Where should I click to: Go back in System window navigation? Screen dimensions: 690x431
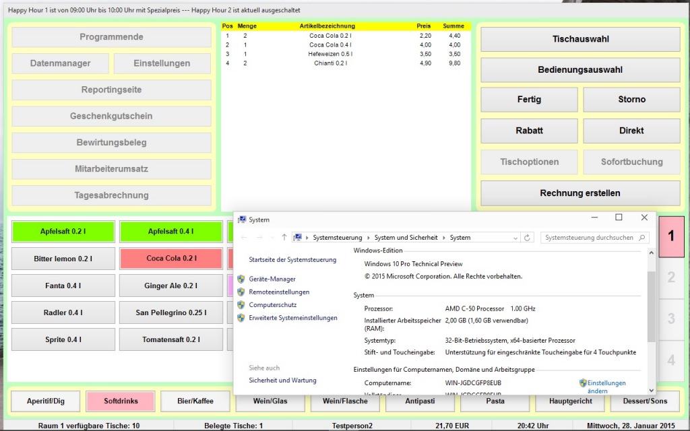click(x=244, y=238)
